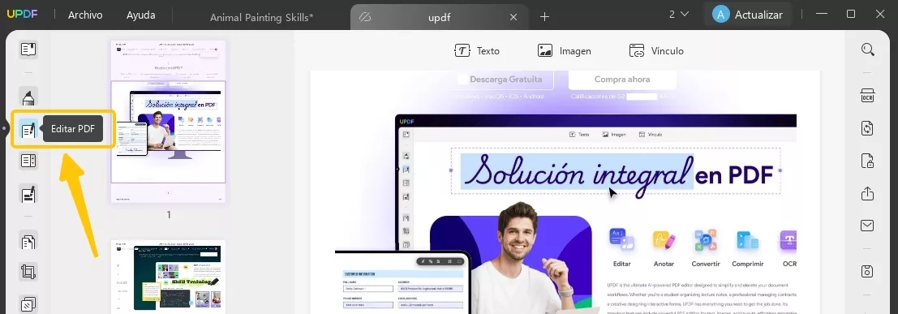Open a new tab with plus button
The height and width of the screenshot is (314, 898).
coord(544,17)
